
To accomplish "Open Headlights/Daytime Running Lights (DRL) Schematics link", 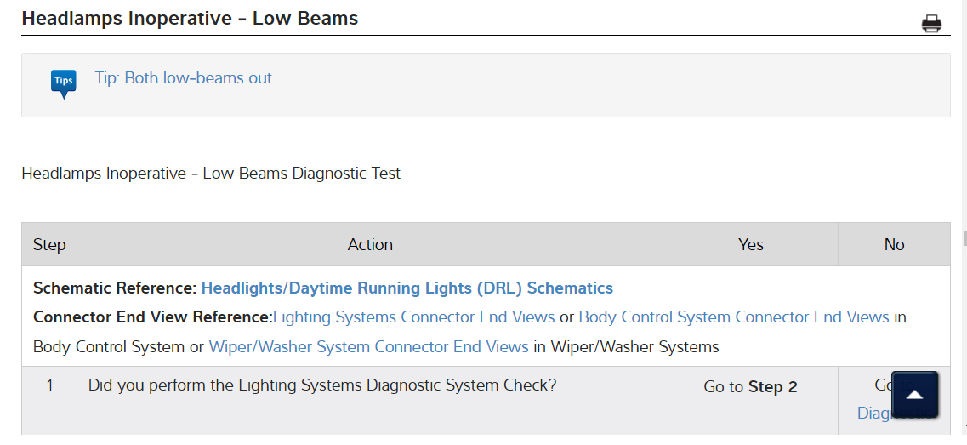I will click(x=407, y=288).
